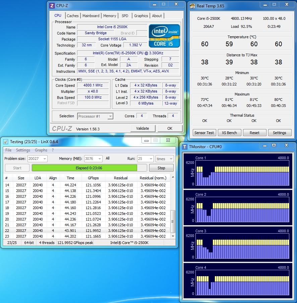Click the GFlops column header
The height and width of the screenshot is (303, 297).
(93, 178)
